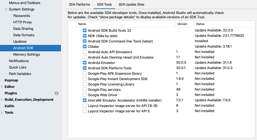Click version 30.0.1 cell
This screenshot has height=140, width=257.
pos(181,68)
